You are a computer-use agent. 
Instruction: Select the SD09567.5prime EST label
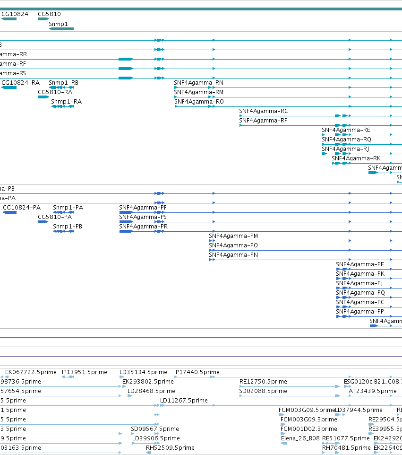pos(155,429)
